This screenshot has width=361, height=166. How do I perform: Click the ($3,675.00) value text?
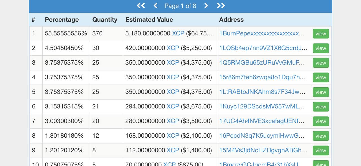(196, 106)
